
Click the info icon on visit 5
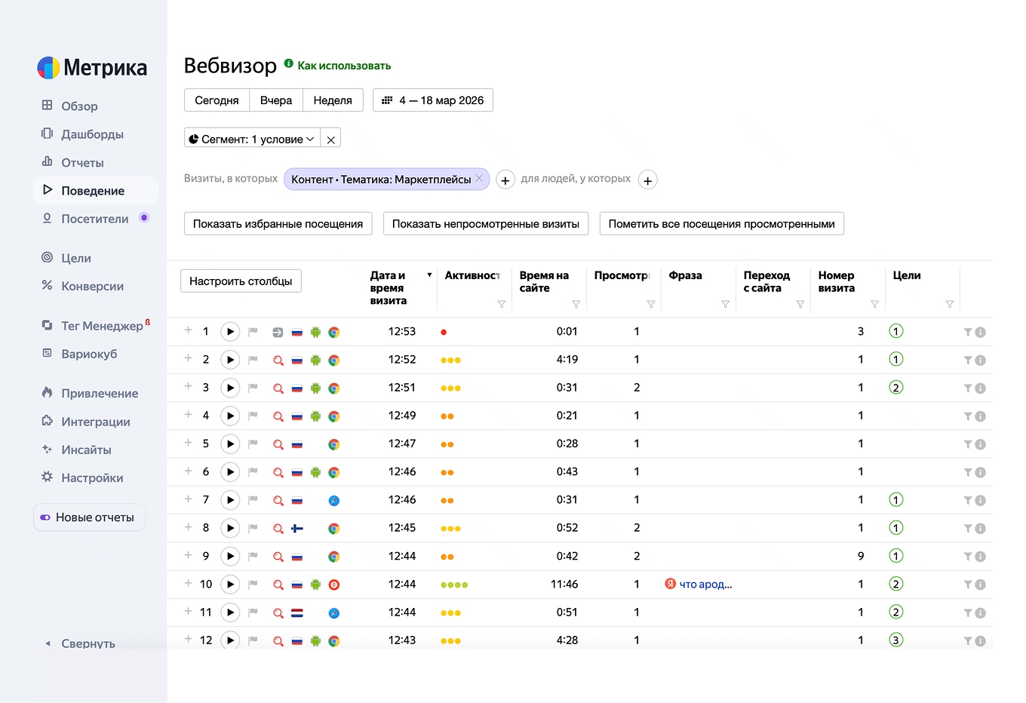coord(981,444)
